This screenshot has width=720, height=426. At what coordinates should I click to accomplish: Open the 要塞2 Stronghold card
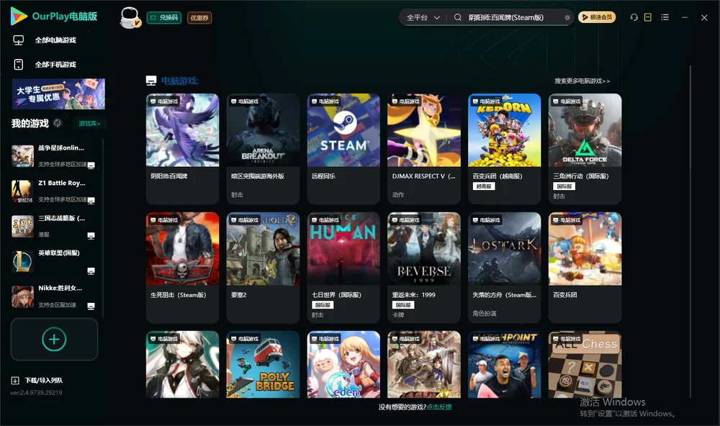coord(263,268)
